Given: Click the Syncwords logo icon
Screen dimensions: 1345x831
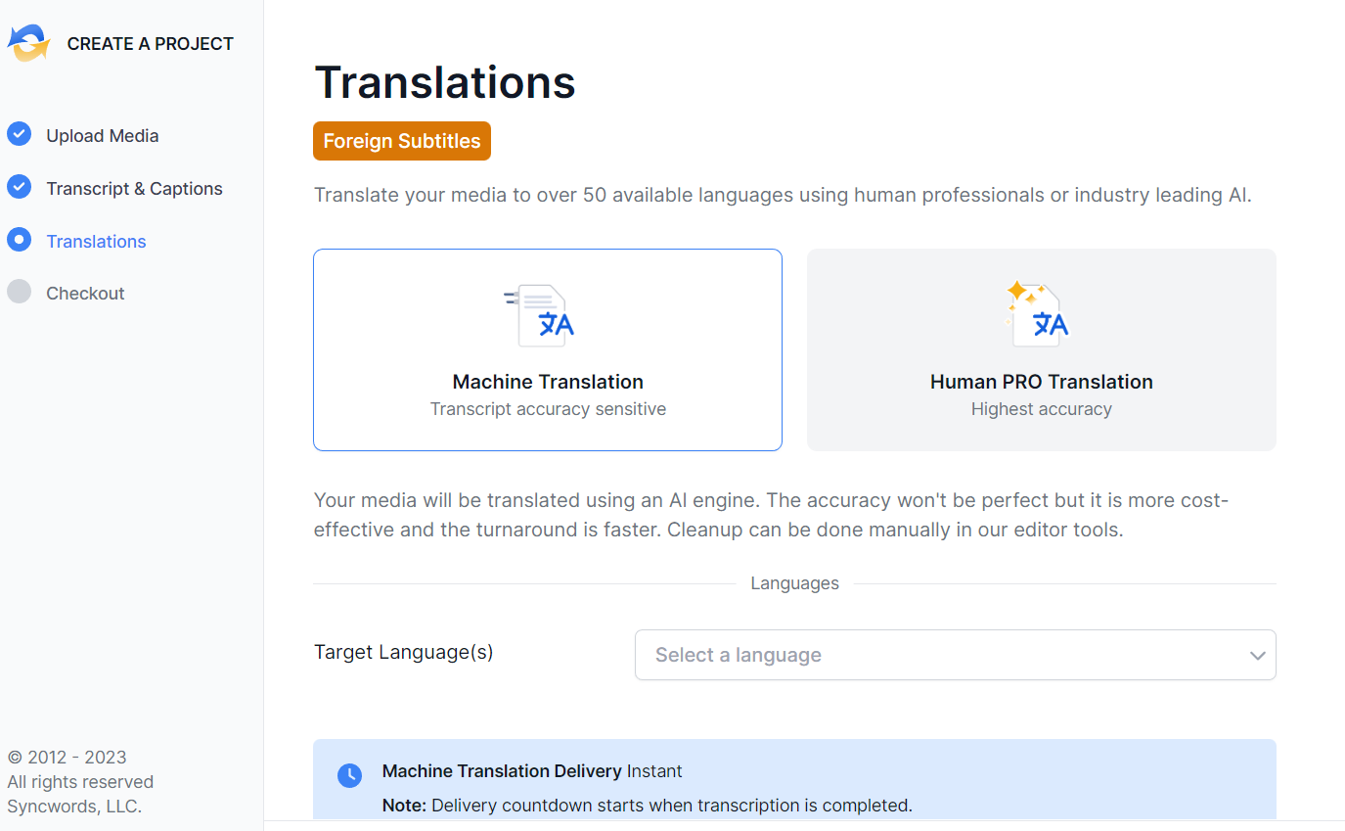Looking at the screenshot, I should pyautogui.click(x=28, y=43).
